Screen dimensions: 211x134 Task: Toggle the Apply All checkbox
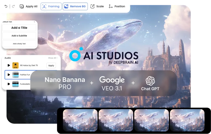pyautogui.click(x=22, y=6)
